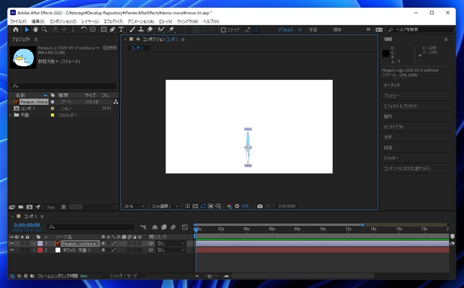The image size is (464, 288).
Task: Switch to the 学習 workspace
Action: pos(313,30)
